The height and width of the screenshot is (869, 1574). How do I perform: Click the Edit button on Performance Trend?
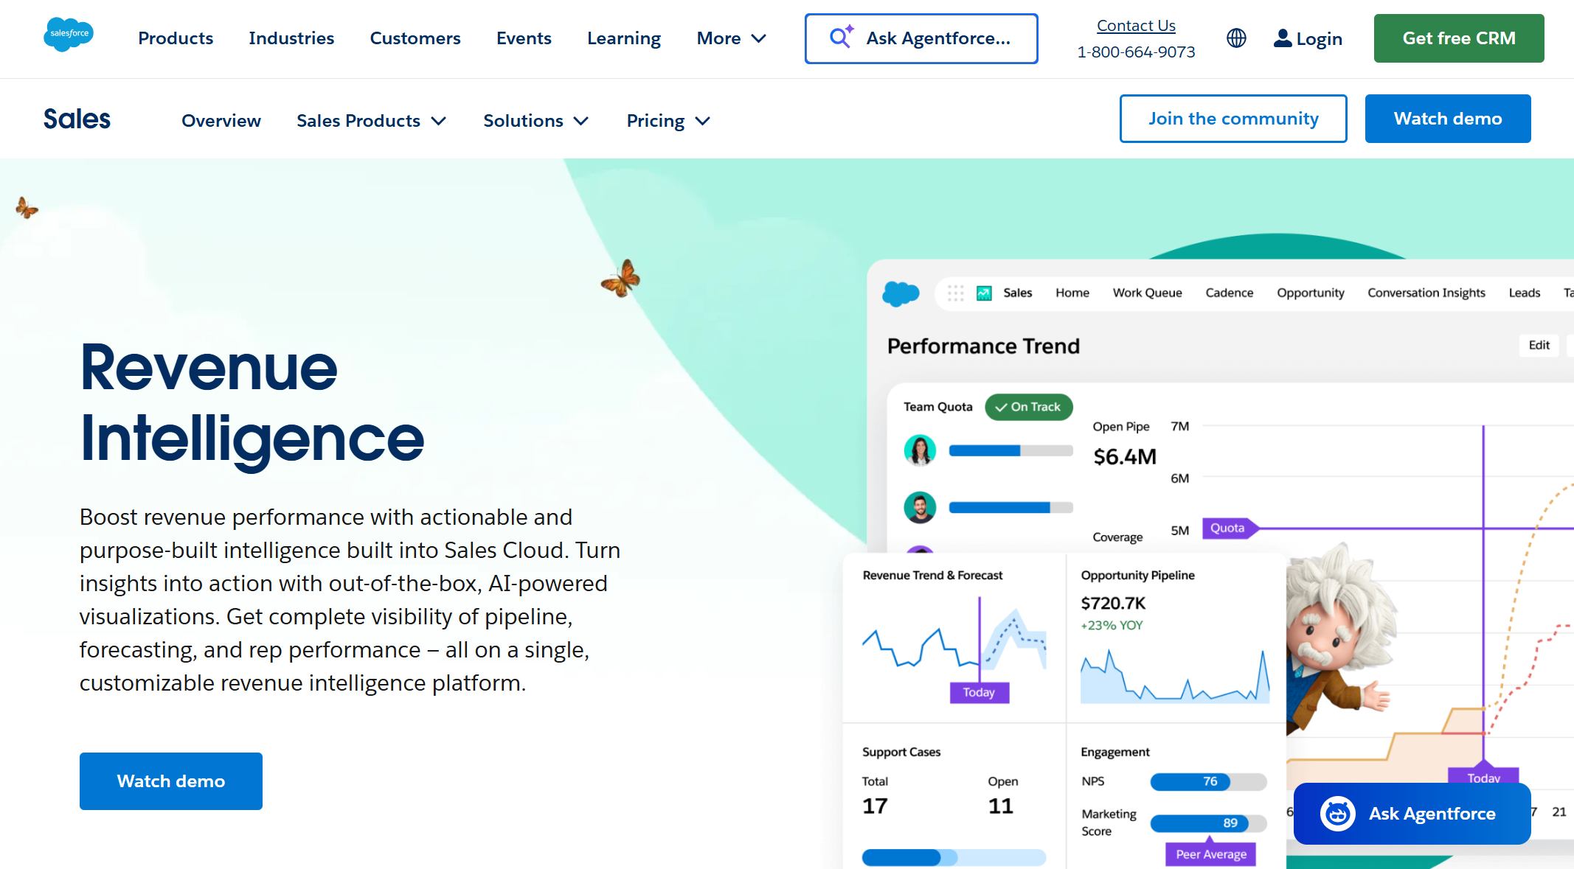pos(1539,345)
